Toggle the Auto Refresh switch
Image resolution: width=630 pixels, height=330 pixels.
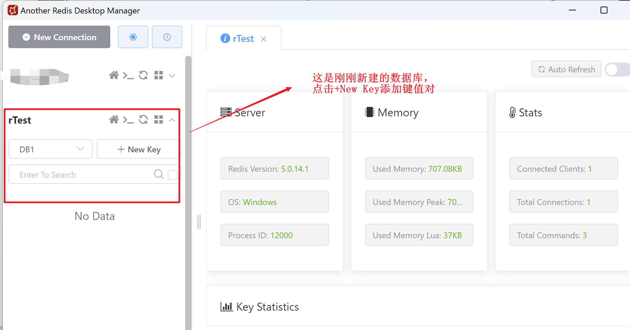tap(618, 70)
